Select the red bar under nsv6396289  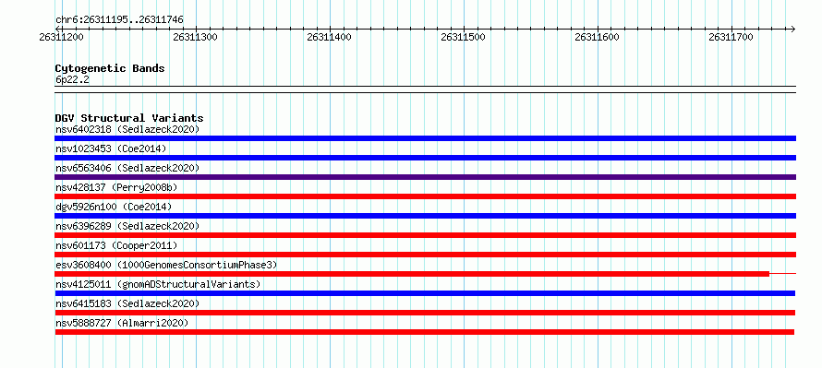(425, 235)
